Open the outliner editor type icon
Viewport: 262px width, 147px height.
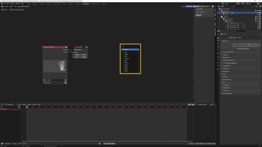coord(219,6)
